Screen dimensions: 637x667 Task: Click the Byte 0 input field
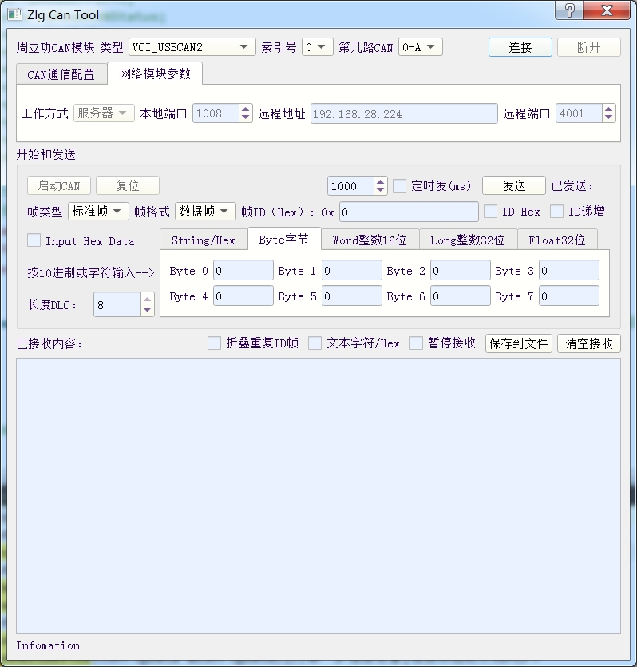[x=243, y=271]
